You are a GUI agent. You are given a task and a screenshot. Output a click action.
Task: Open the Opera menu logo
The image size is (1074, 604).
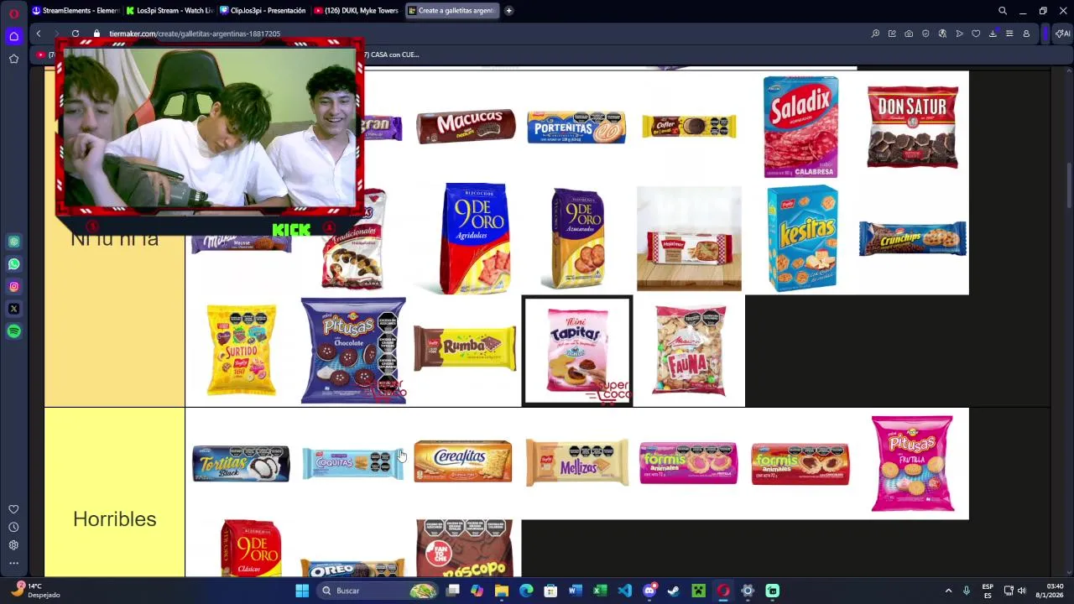click(13, 13)
